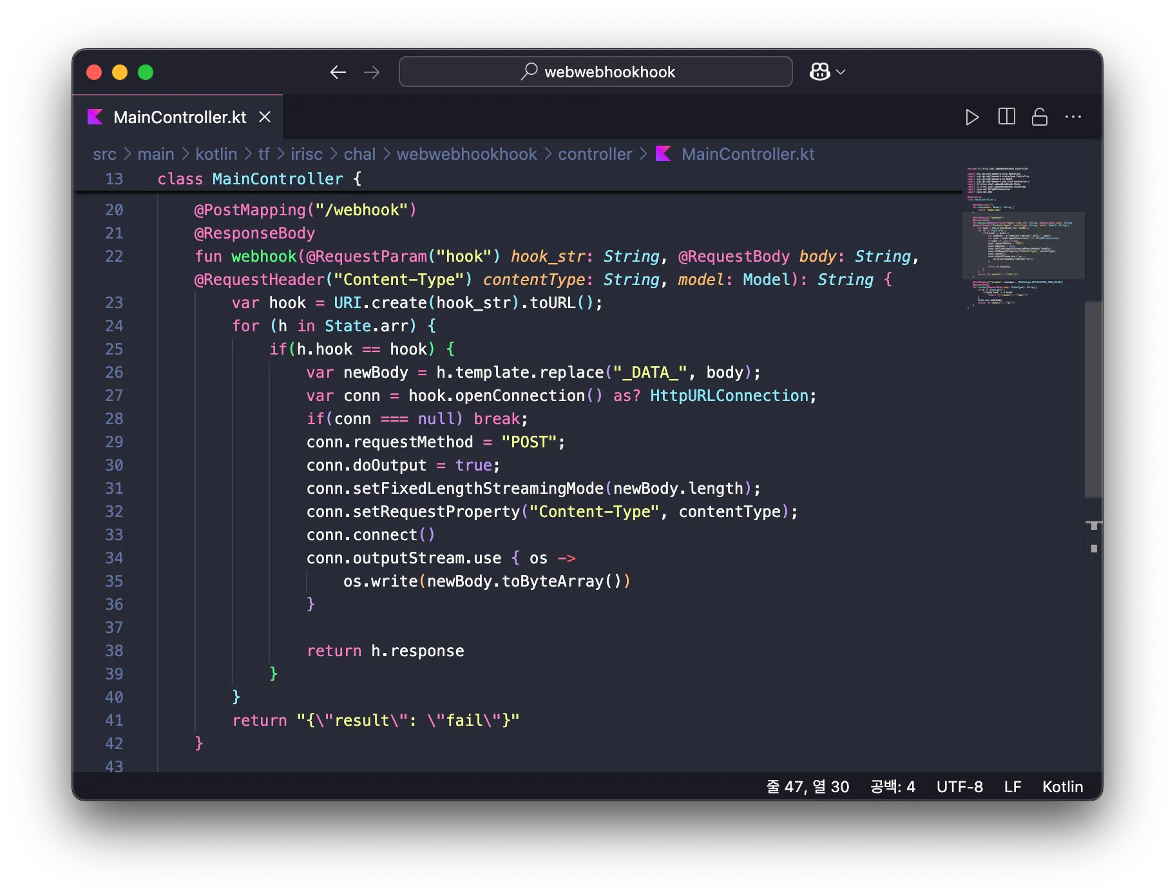Toggle the file read-only lock icon
The width and height of the screenshot is (1175, 896).
tap(1039, 117)
